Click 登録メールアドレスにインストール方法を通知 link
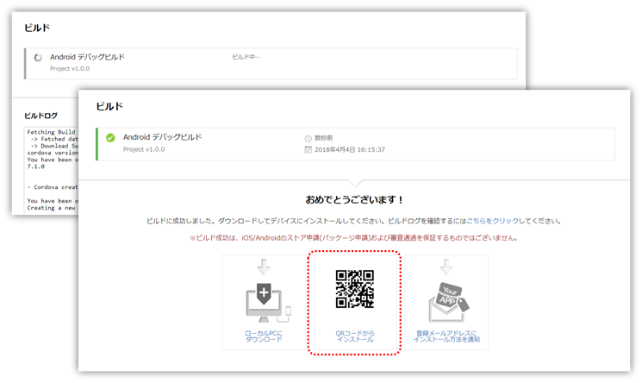The image size is (642, 383). click(x=446, y=336)
